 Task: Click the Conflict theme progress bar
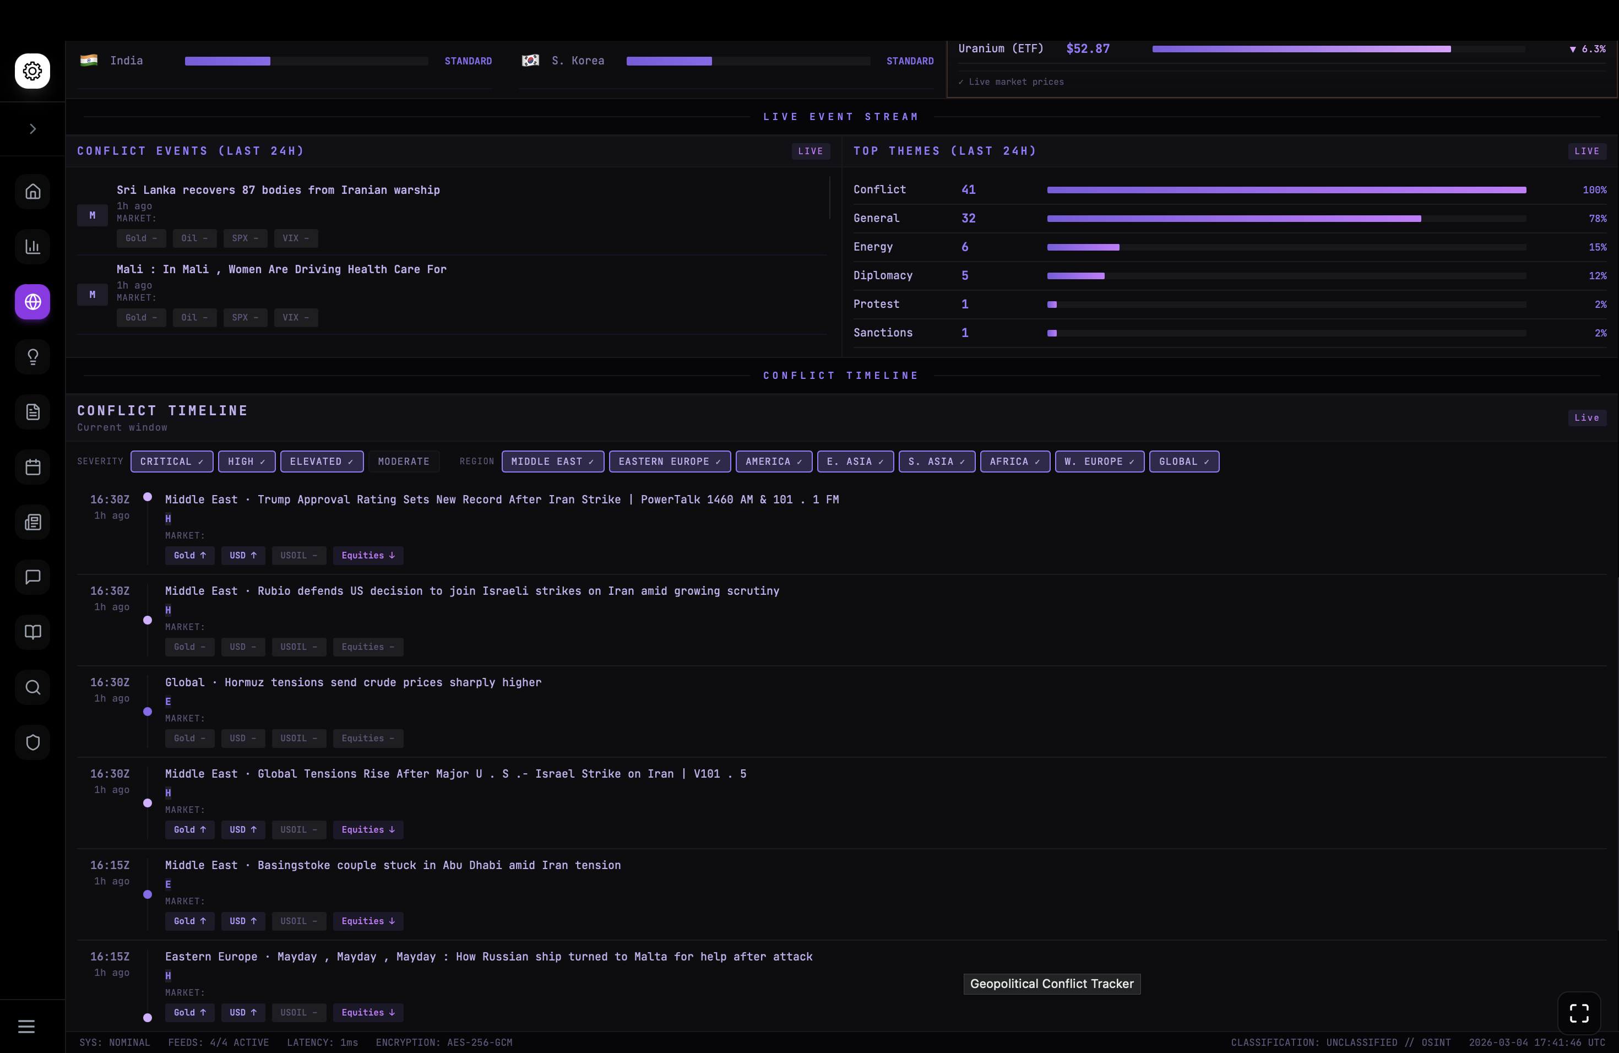pos(1286,191)
